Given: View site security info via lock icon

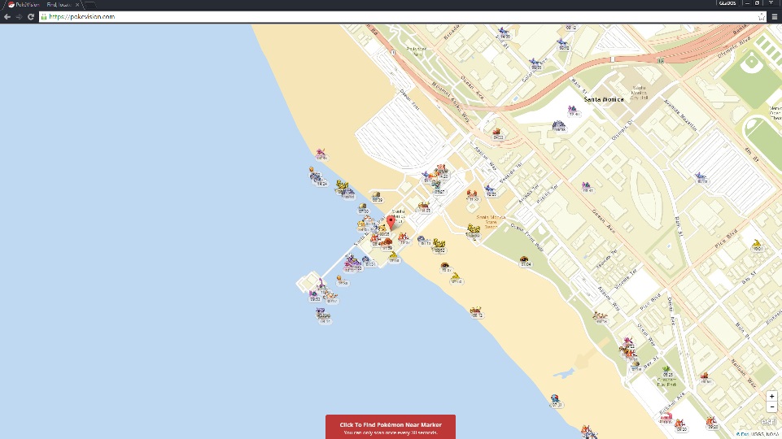Looking at the screenshot, I should pyautogui.click(x=44, y=16).
